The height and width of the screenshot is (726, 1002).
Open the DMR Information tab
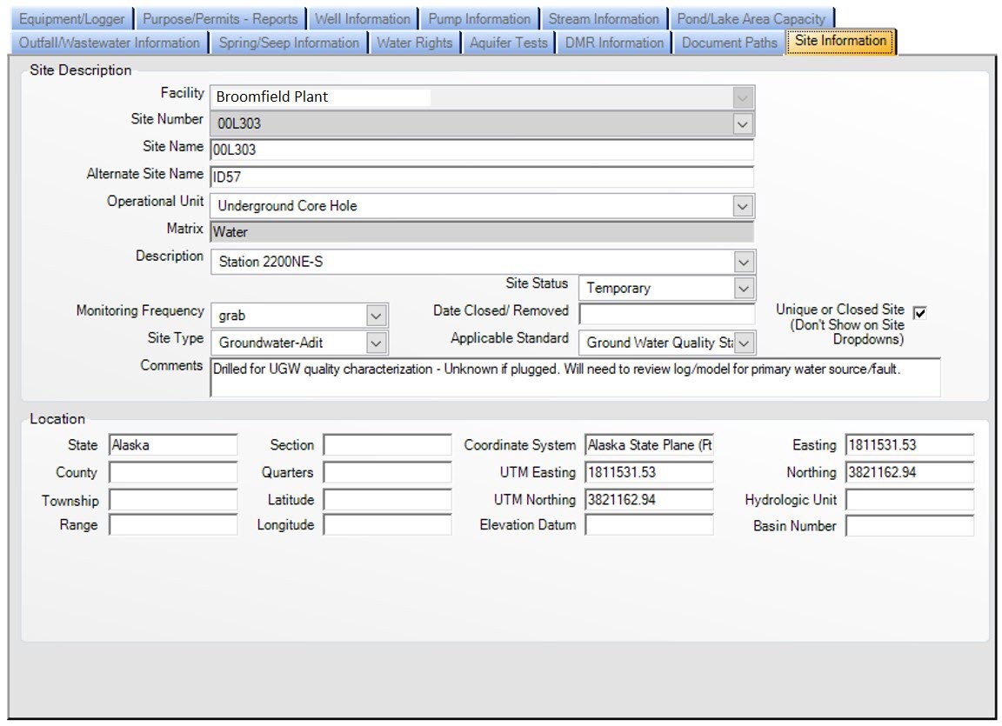coord(614,43)
